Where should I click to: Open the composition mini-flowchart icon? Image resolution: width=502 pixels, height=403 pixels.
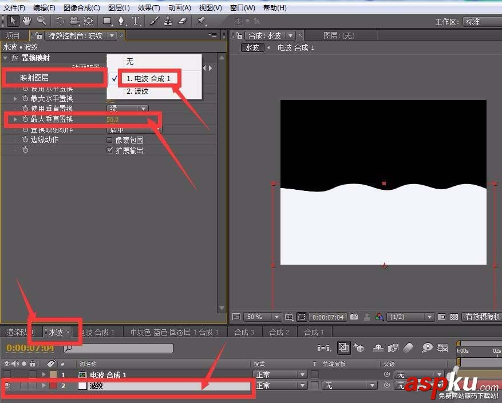click(x=323, y=348)
